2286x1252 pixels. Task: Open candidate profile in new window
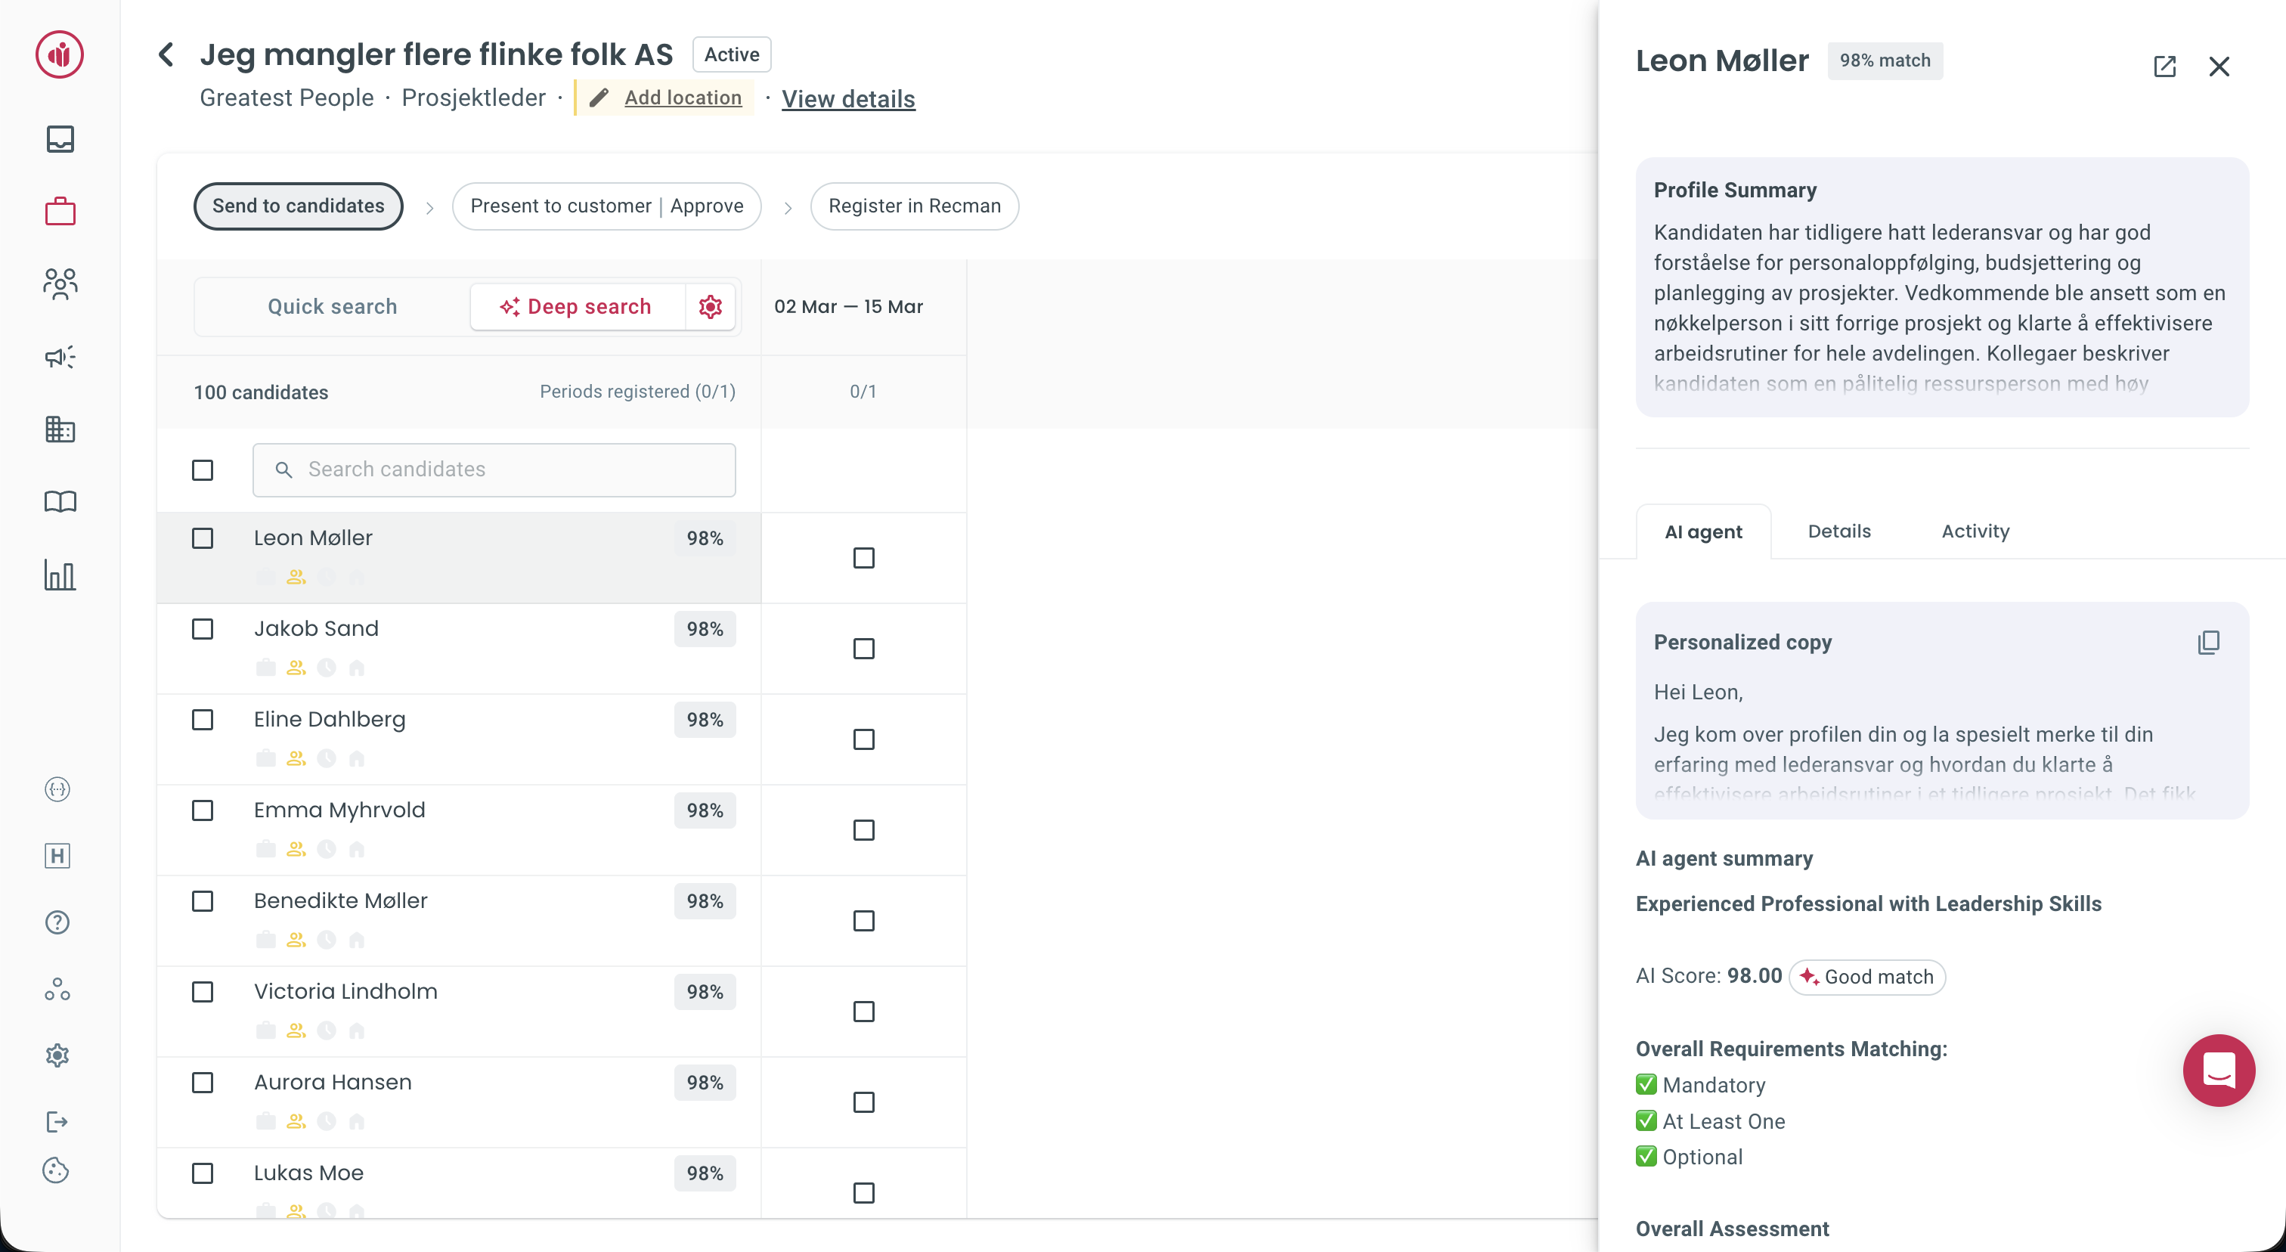click(2165, 67)
